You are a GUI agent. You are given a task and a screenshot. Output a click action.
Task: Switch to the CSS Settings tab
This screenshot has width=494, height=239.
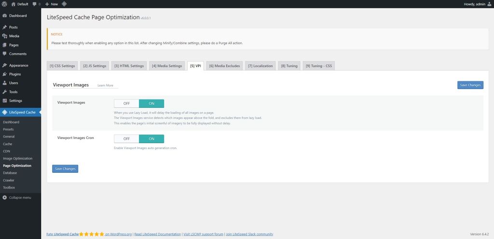(x=62, y=66)
